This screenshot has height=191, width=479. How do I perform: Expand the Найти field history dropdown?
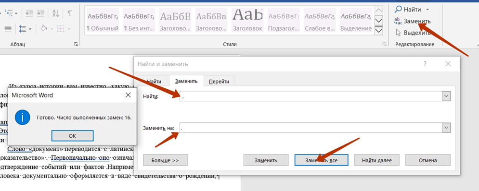click(x=446, y=96)
